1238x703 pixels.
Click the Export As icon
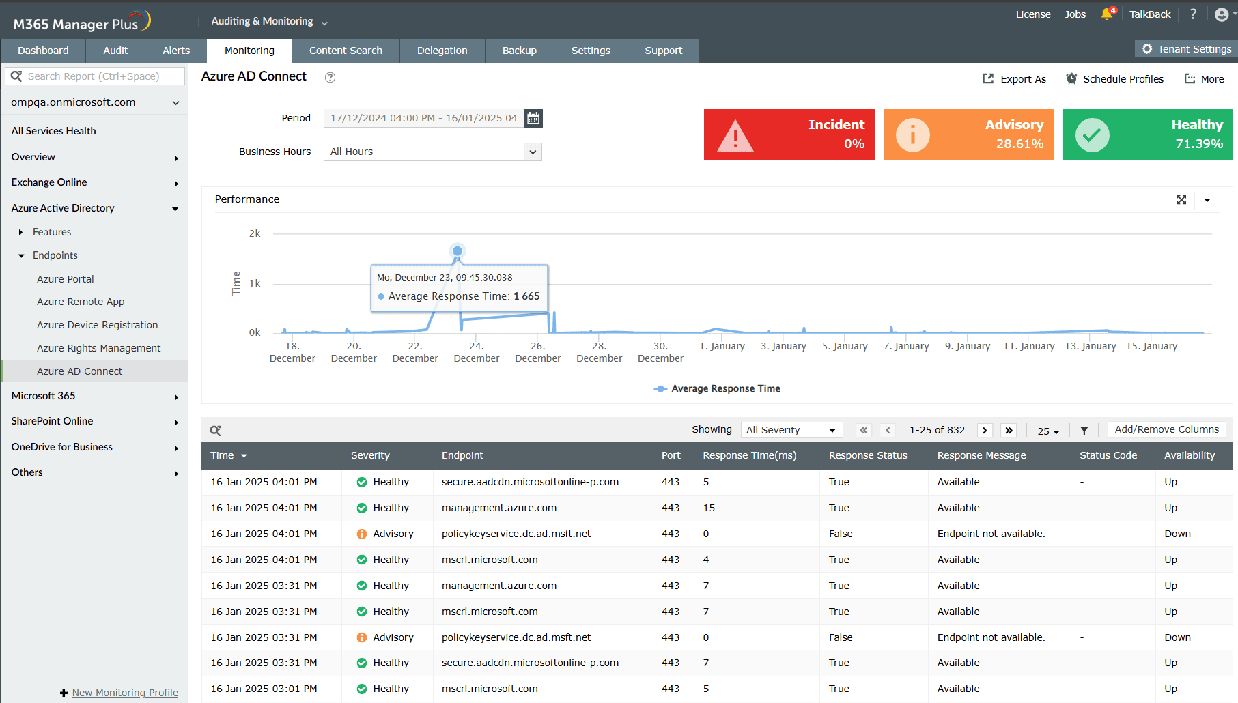(988, 78)
